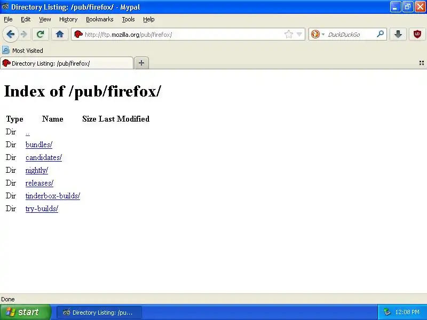Viewport: 427px width, 320px height.
Task: Reload the current page
Action: pos(41,35)
